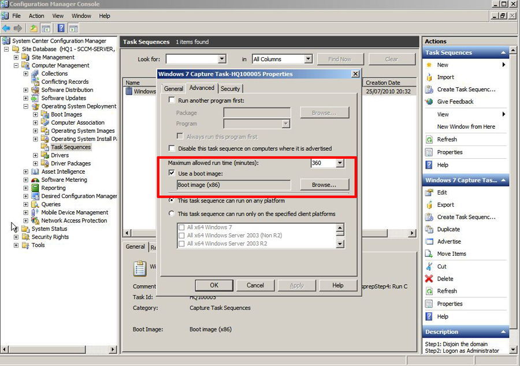The width and height of the screenshot is (520, 366).
Task: Collapse the Task Sequences actions section
Action: click(503, 53)
